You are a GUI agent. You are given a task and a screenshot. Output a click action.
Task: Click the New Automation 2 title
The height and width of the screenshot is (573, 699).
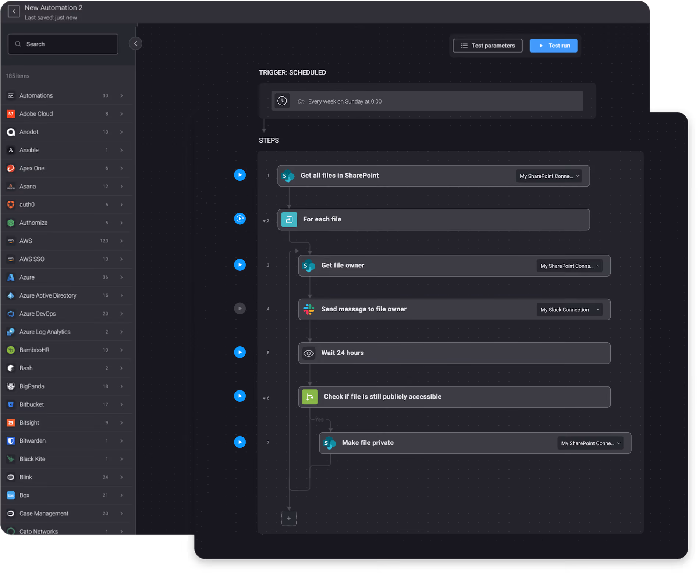53,8
